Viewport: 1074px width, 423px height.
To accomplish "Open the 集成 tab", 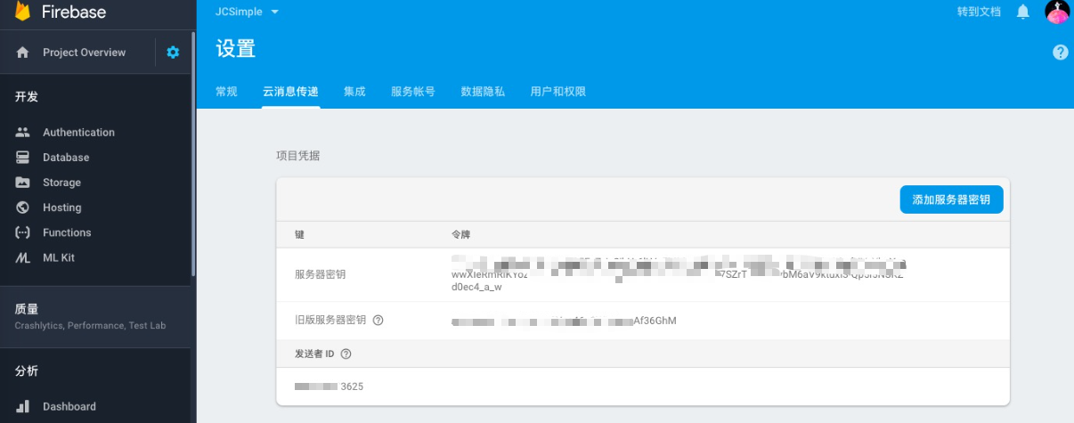I will (x=354, y=92).
